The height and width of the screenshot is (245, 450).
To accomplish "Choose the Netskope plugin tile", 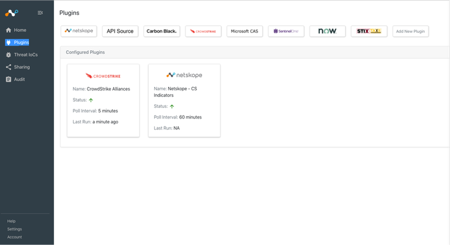I will 79,31.
